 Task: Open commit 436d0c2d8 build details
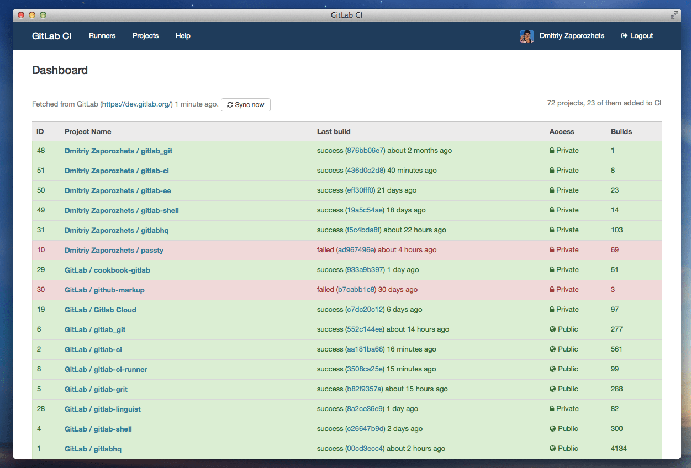click(365, 171)
